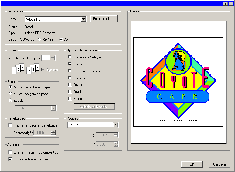The height and width of the screenshot is (172, 235).
Task: Close the print dialog window
Action: (231, 4)
